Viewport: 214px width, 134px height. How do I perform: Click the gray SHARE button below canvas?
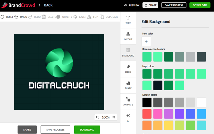[x=27, y=130]
